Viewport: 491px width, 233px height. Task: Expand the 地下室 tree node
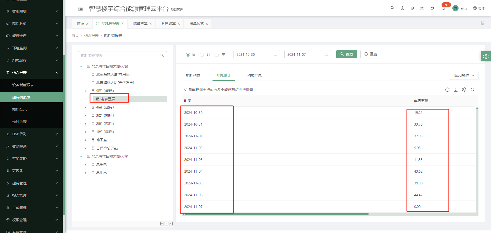pyautogui.click(x=86, y=140)
